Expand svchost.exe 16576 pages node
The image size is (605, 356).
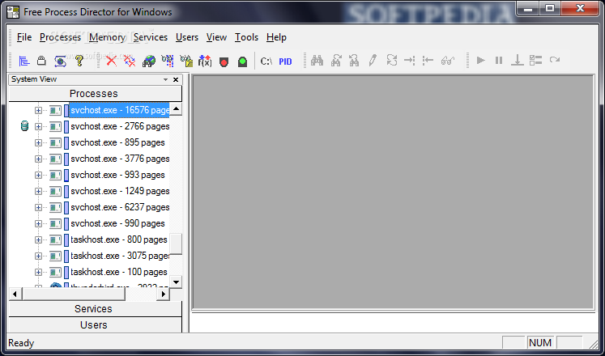[x=38, y=111]
